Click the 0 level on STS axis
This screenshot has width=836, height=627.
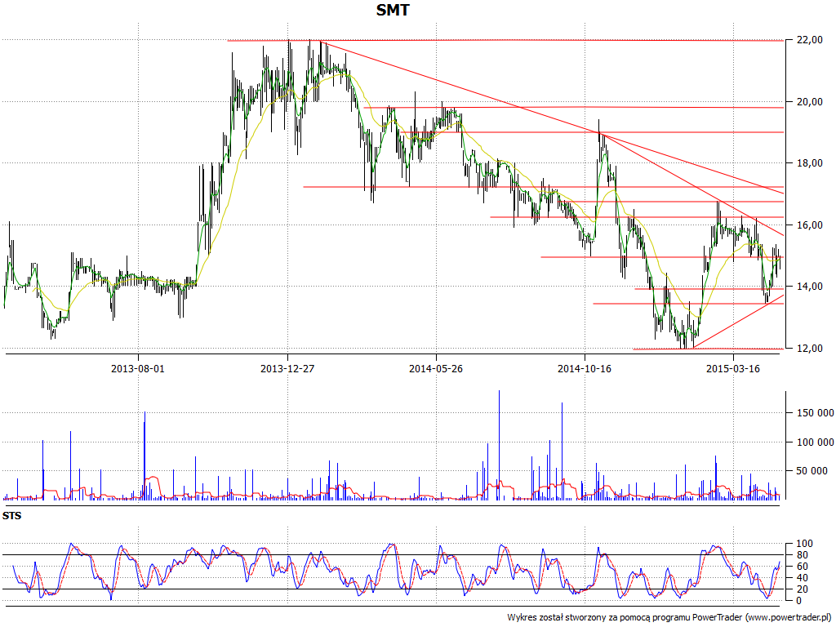coord(799,601)
